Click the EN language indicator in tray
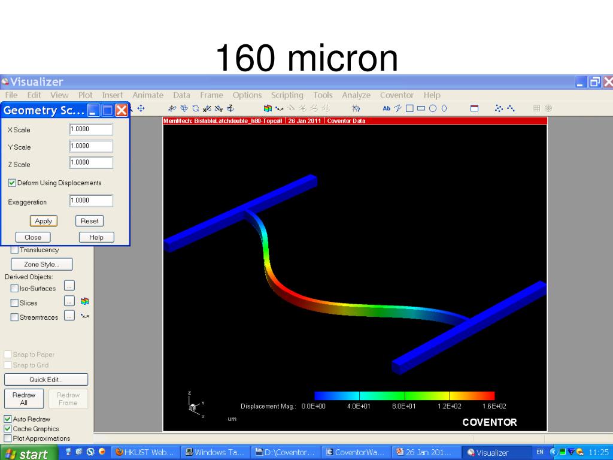 [540, 452]
